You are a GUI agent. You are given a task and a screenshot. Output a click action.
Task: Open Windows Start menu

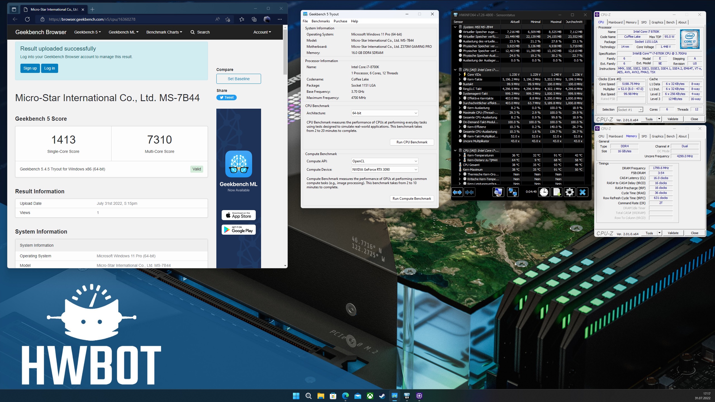[x=296, y=396]
